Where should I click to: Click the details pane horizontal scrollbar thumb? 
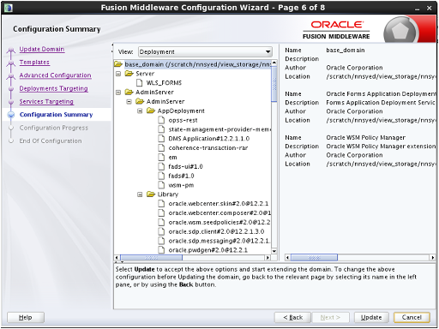click(314, 258)
